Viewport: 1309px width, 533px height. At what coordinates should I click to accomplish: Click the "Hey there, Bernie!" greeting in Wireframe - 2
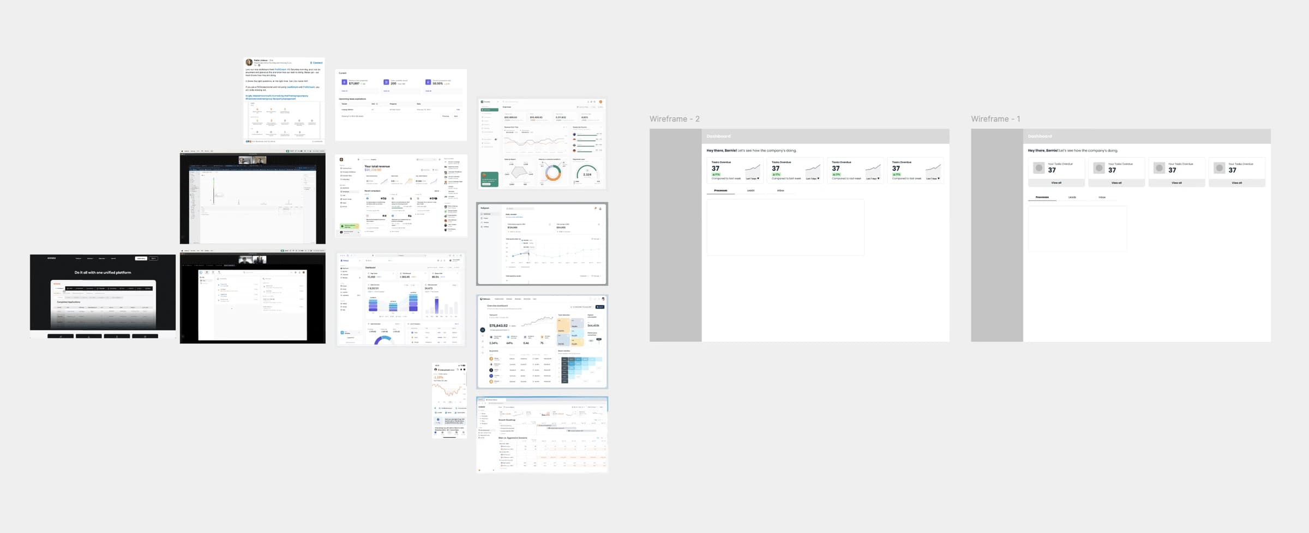coord(722,150)
